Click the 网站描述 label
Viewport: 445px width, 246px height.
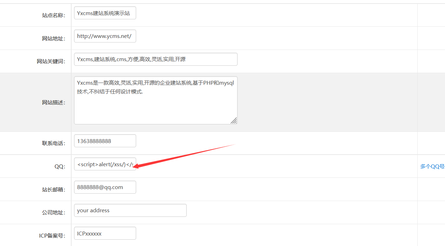[53, 103]
